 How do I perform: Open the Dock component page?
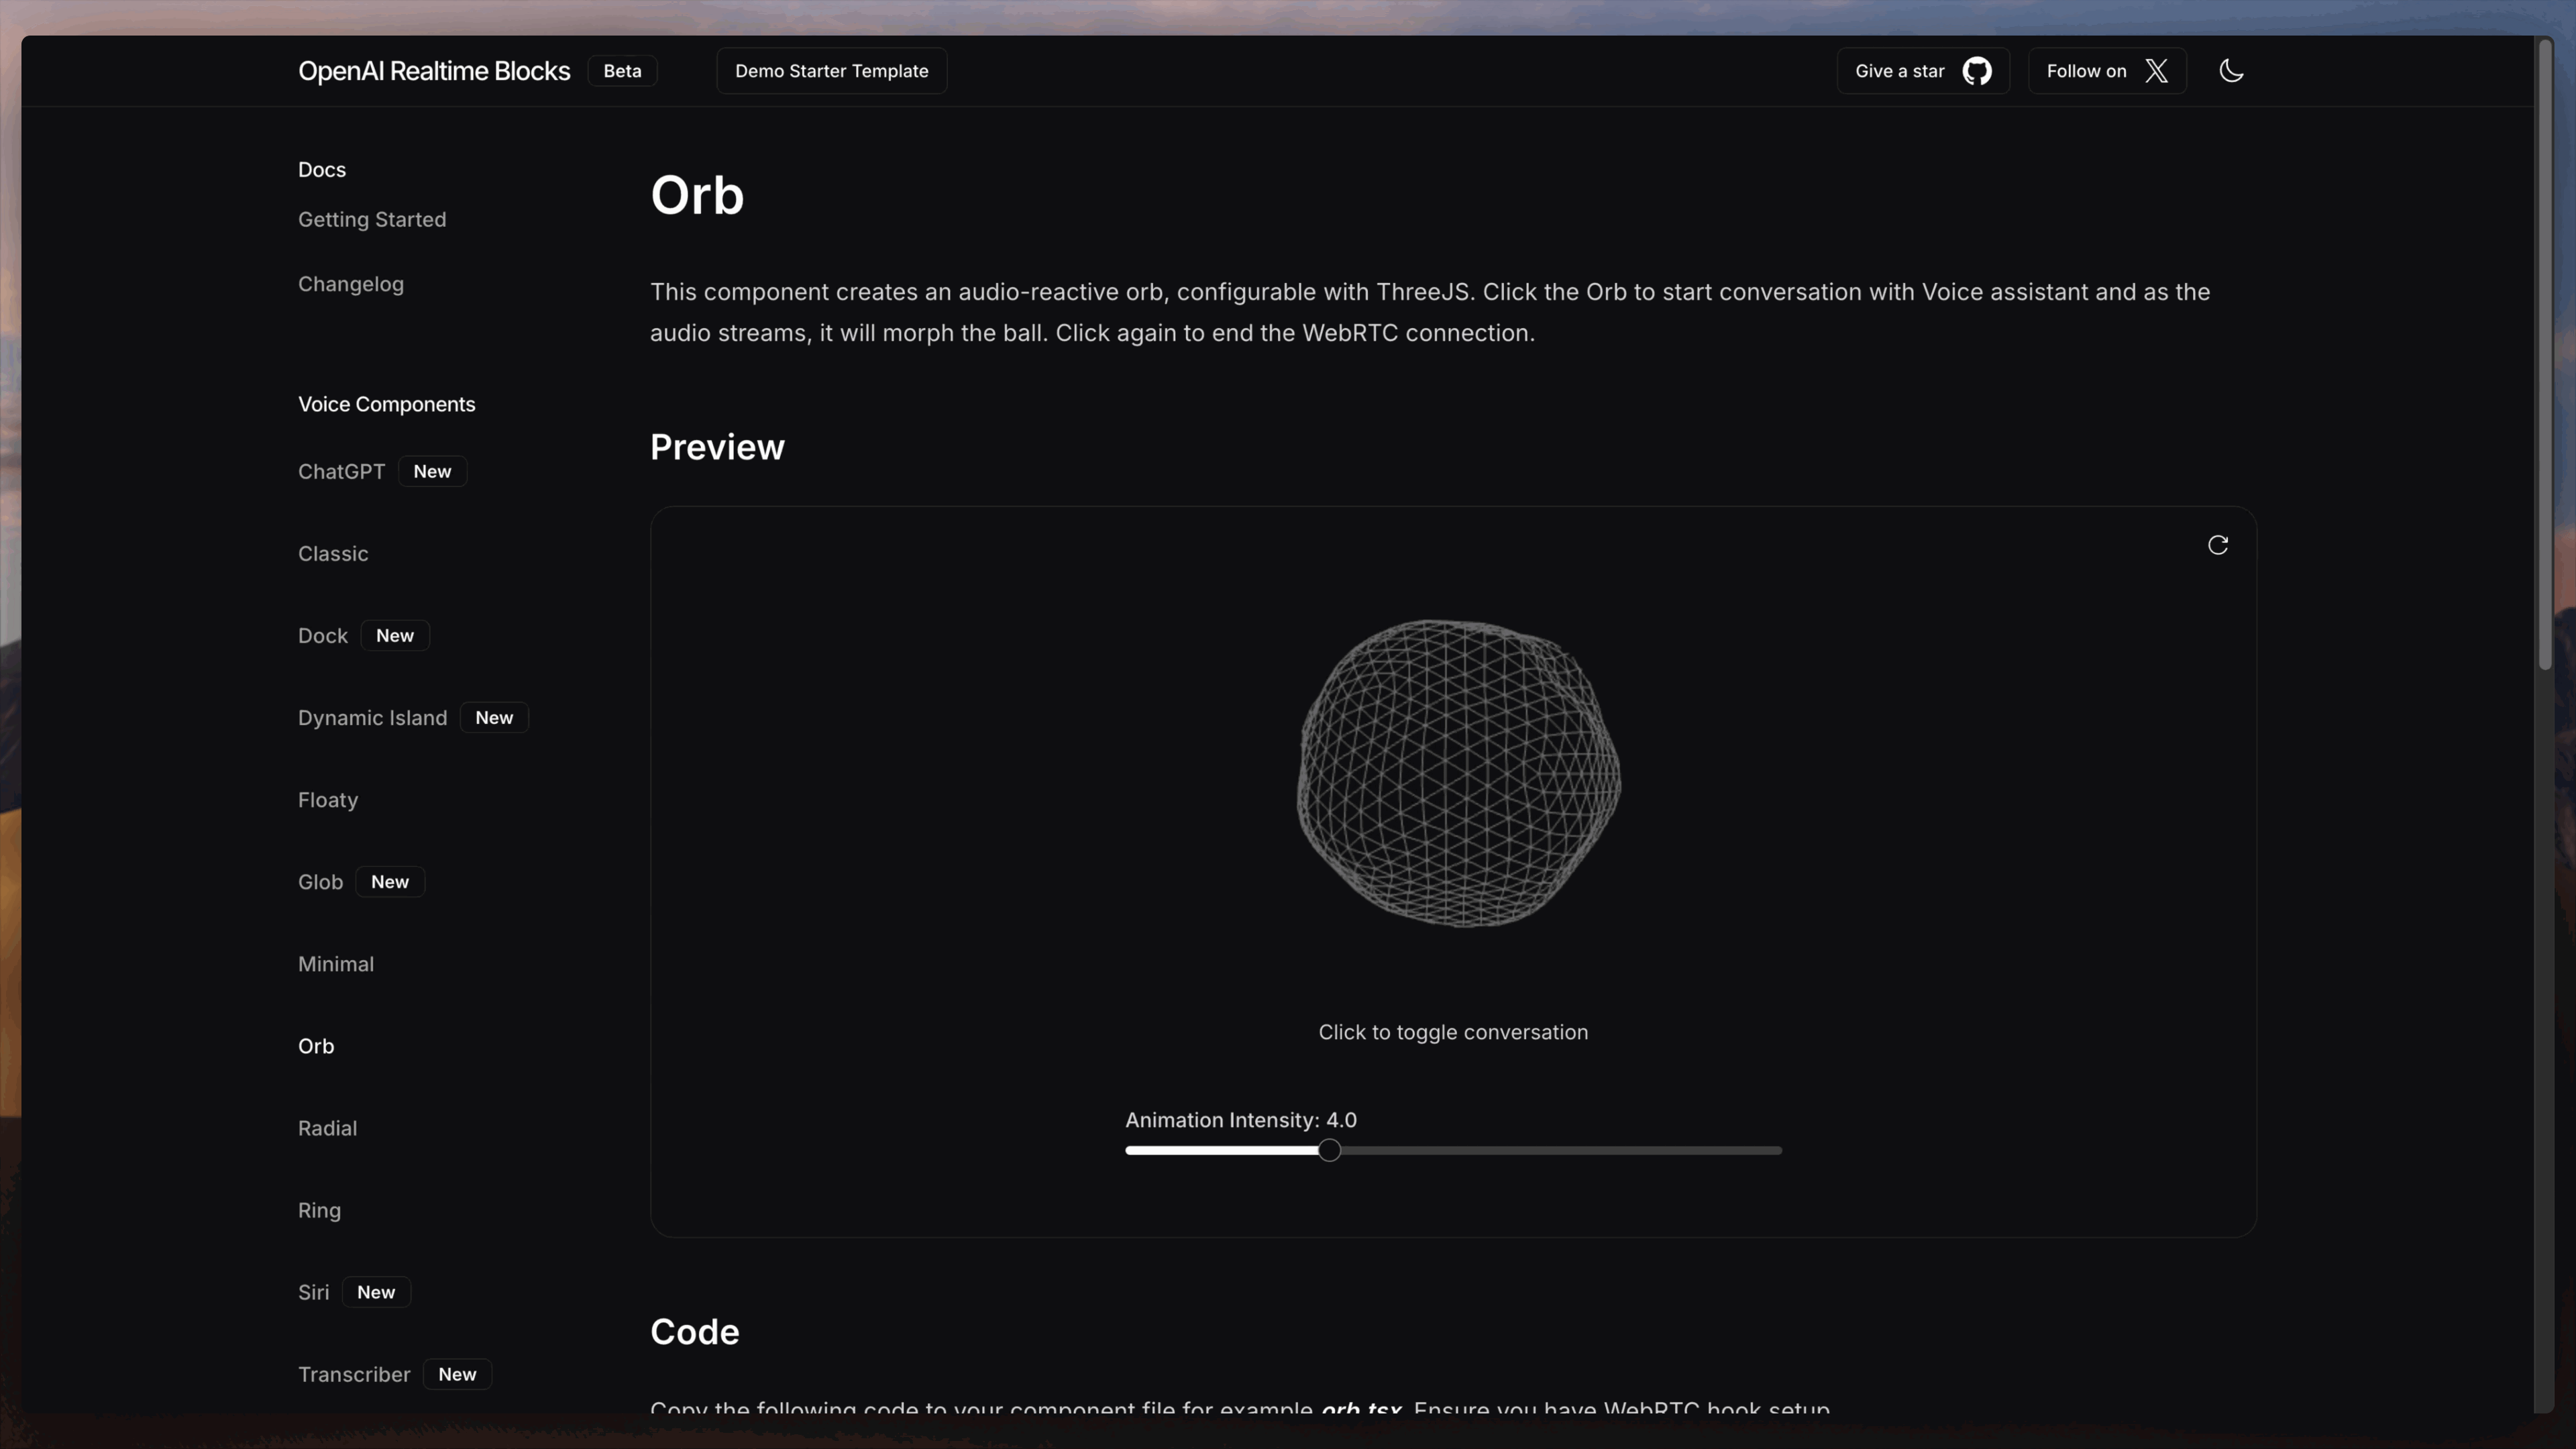click(323, 636)
